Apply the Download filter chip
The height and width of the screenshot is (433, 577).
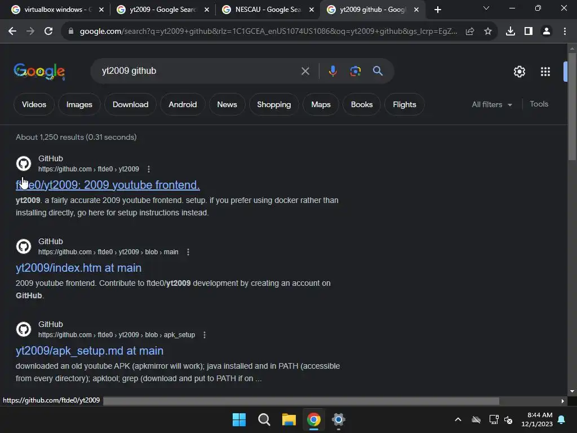[x=130, y=104]
